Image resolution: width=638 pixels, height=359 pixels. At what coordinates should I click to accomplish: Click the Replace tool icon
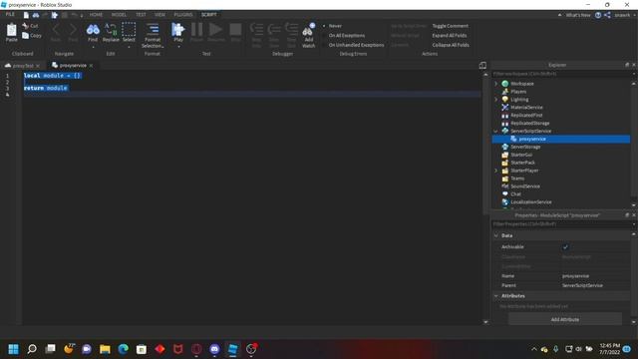pyautogui.click(x=111, y=29)
